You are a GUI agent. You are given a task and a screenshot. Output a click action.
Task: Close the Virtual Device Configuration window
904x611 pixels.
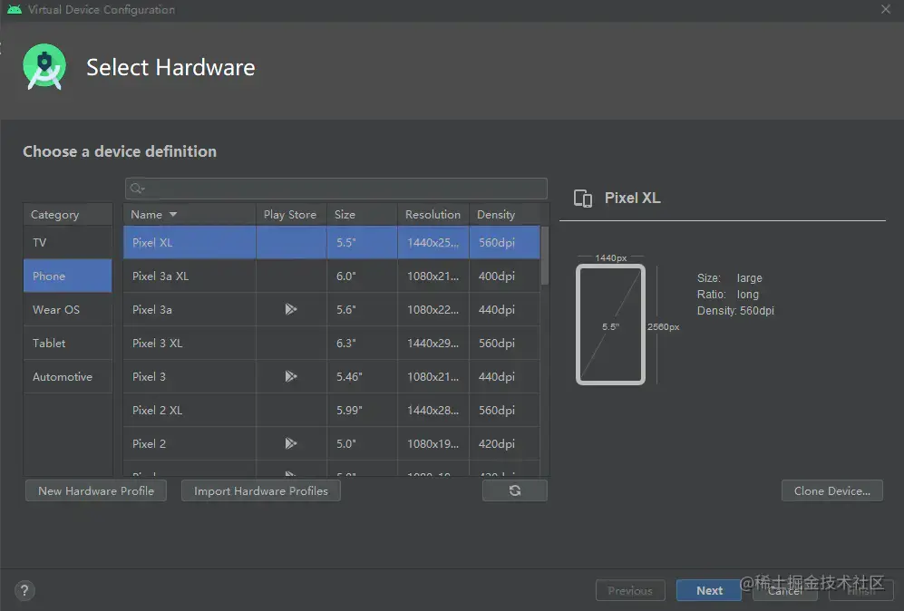[886, 9]
